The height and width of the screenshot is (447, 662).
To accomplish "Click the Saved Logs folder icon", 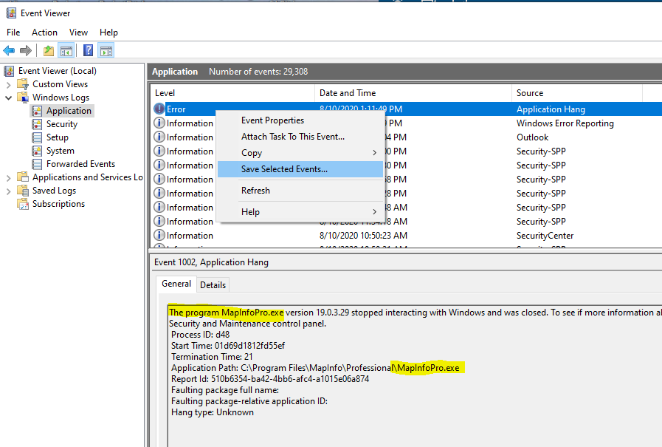I will pyautogui.click(x=23, y=191).
